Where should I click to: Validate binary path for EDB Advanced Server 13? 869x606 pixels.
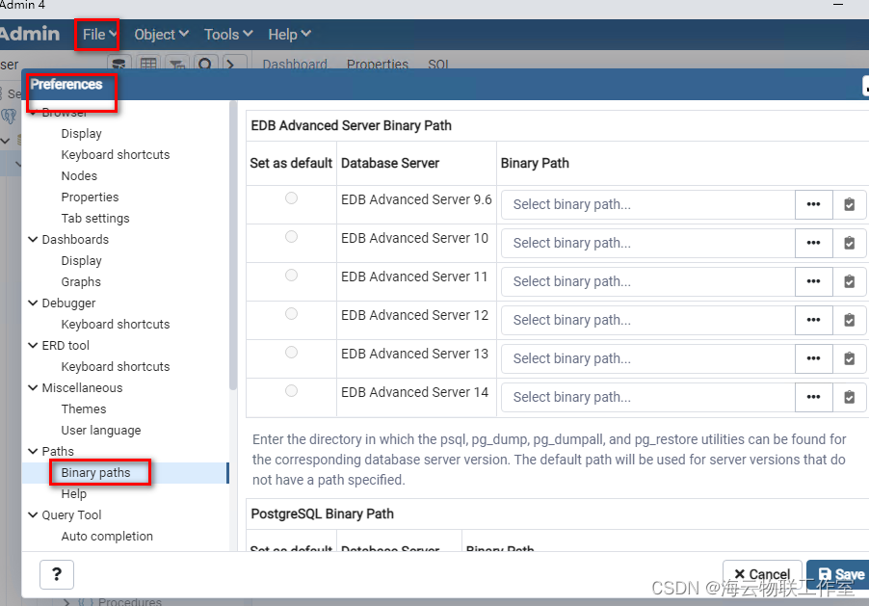coord(849,358)
